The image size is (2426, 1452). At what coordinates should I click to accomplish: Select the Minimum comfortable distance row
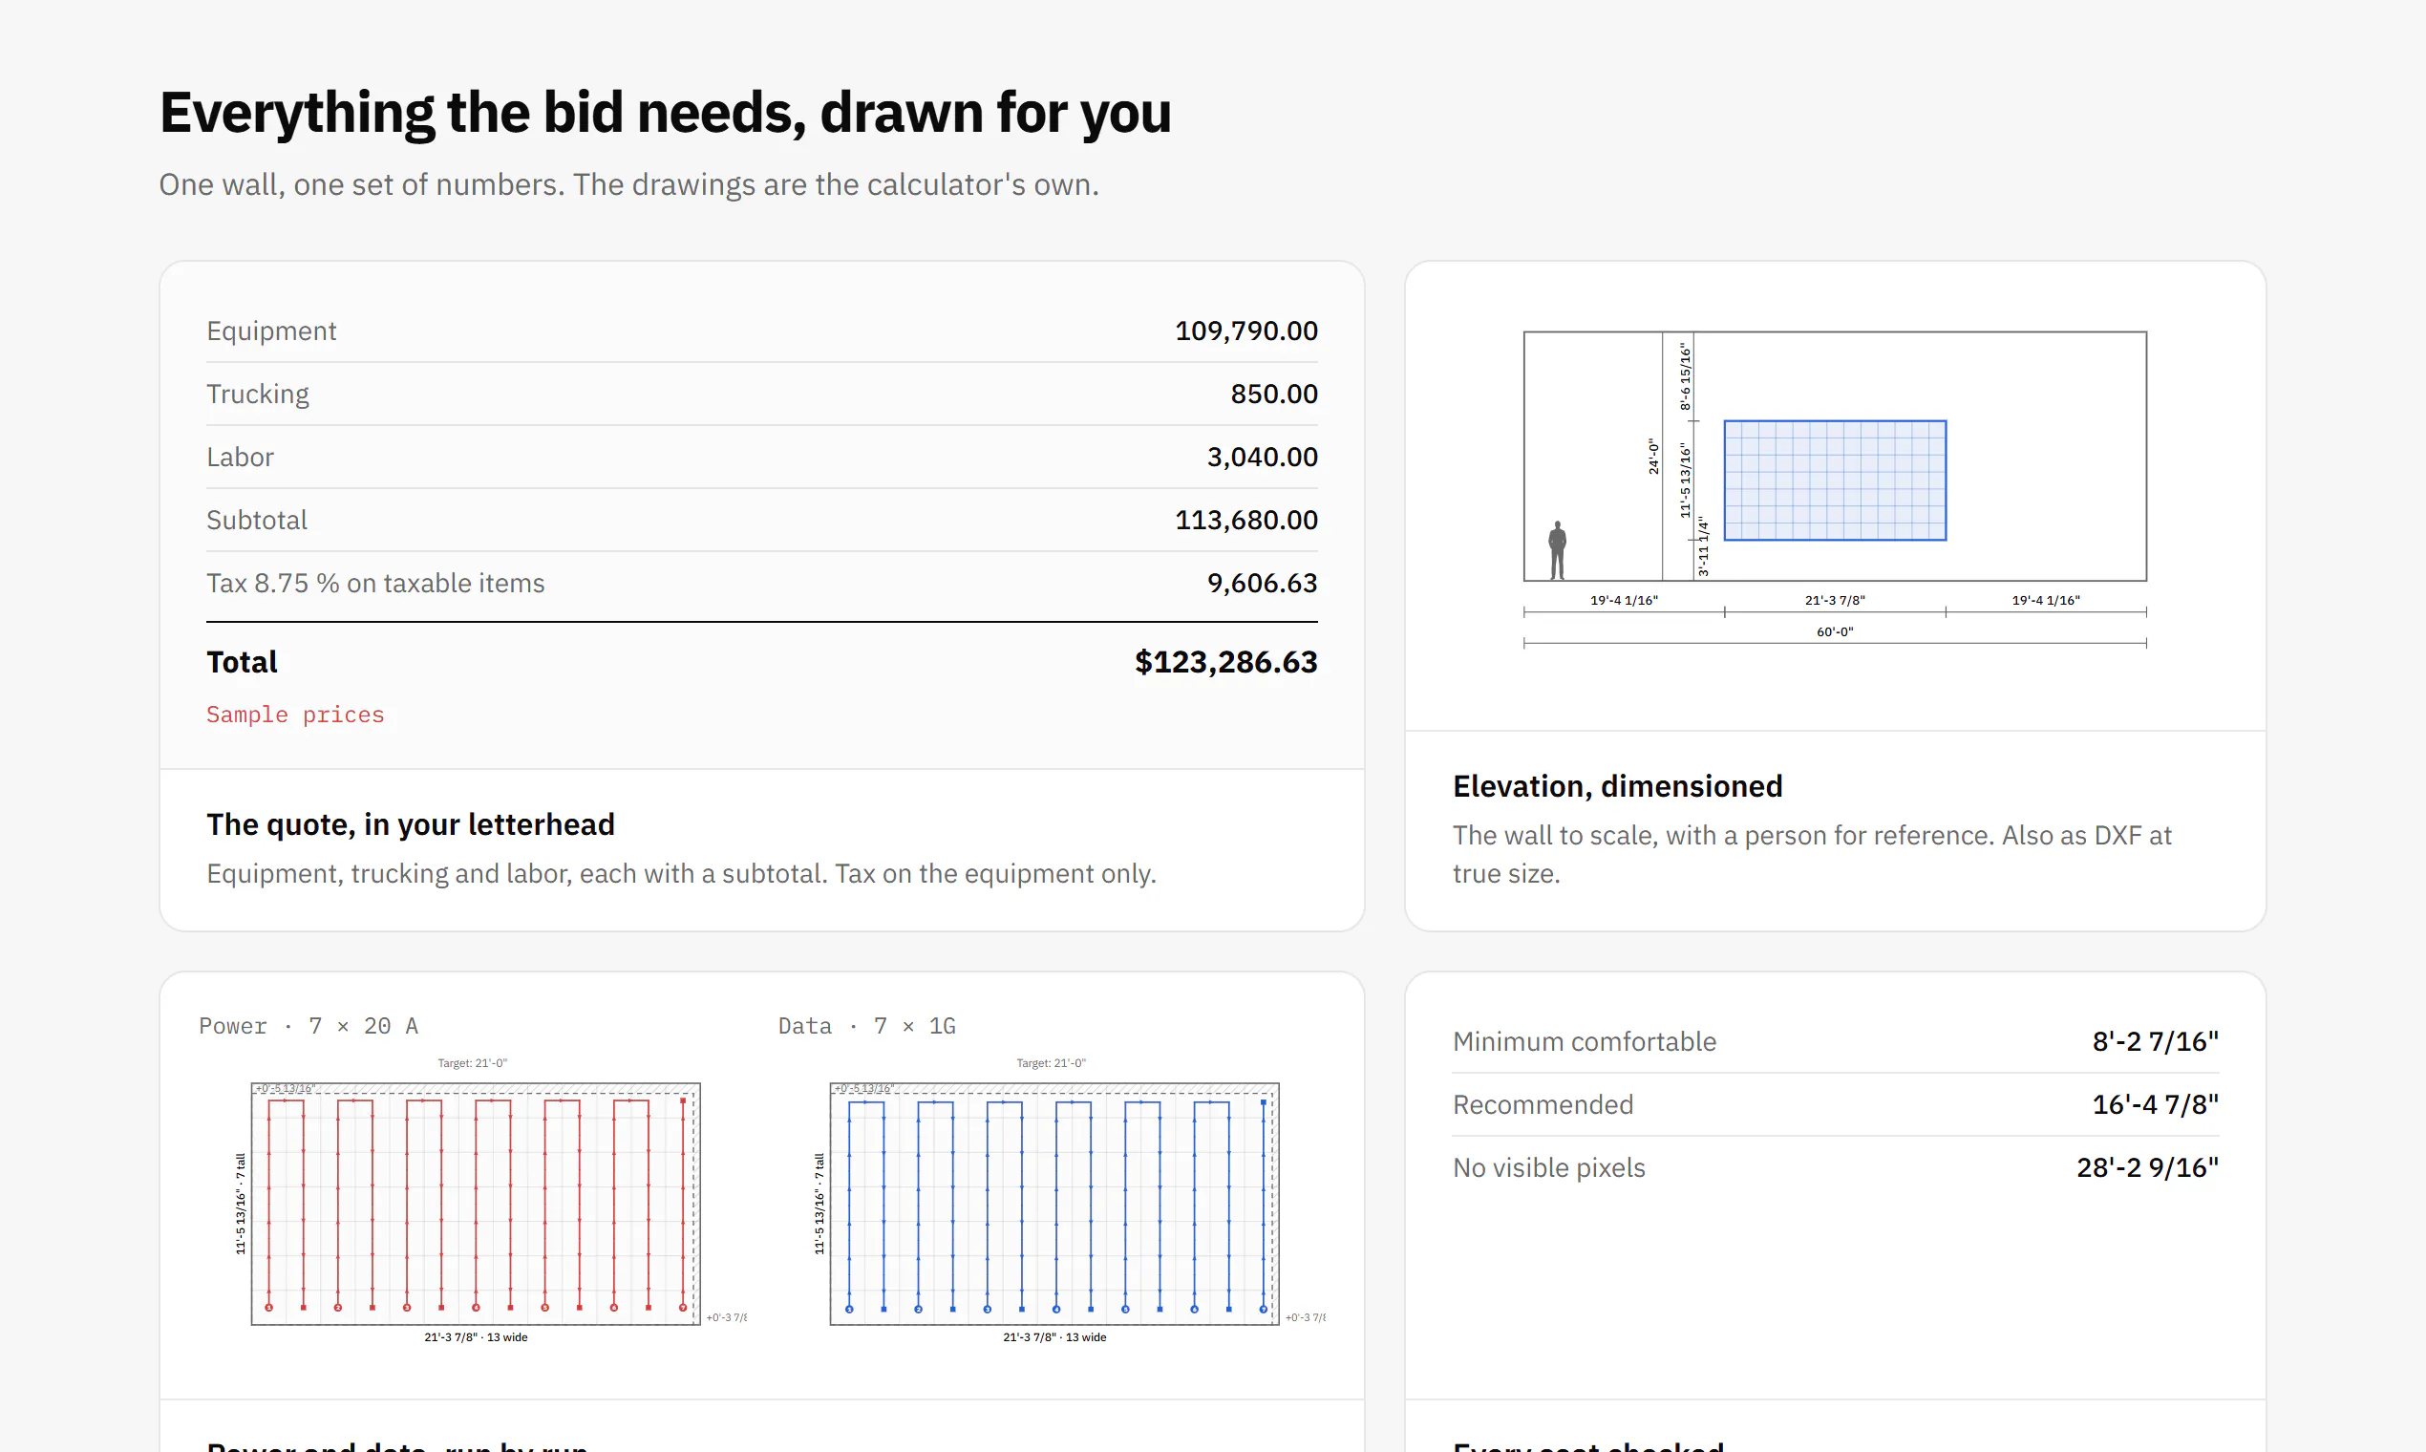point(1835,1042)
